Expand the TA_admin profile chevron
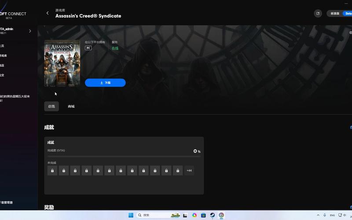The image size is (352, 220). 30,31
